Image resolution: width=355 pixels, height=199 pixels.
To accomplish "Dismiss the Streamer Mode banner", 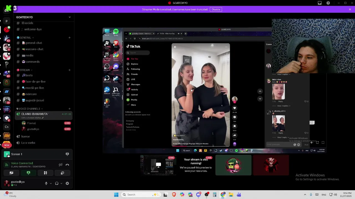I will (350, 9).
